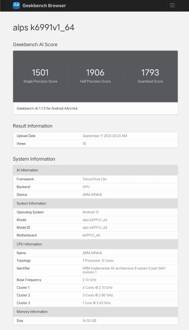This screenshot has height=330, width=189.
Task: Select the alps k6991v1_64 page title
Action: pyautogui.click(x=44, y=28)
